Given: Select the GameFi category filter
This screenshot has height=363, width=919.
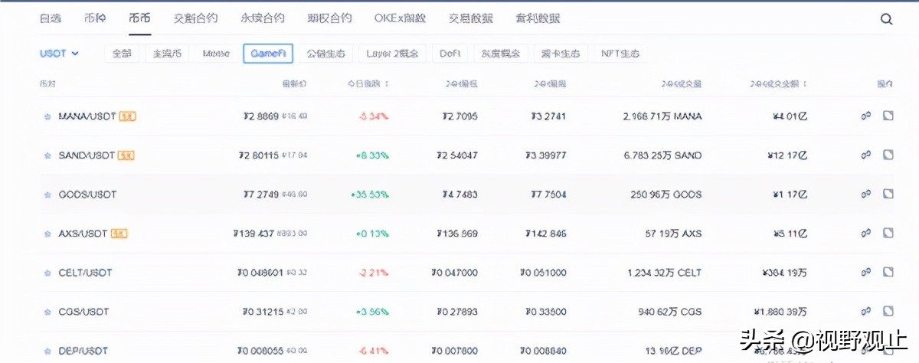Looking at the screenshot, I should pyautogui.click(x=268, y=54).
